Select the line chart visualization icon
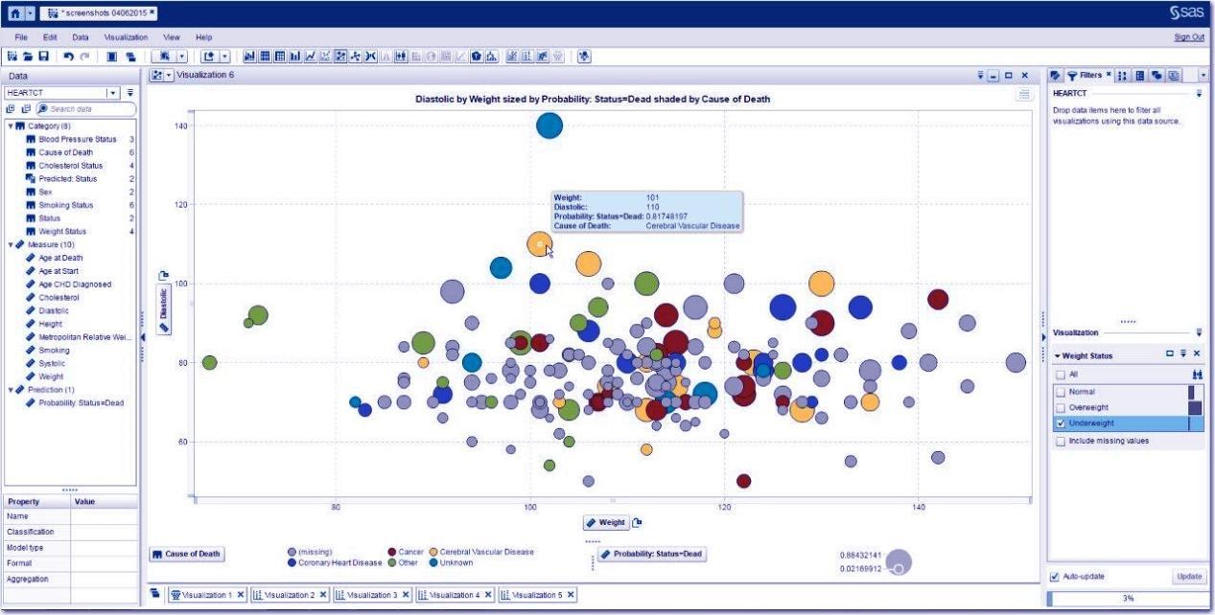 [312, 57]
